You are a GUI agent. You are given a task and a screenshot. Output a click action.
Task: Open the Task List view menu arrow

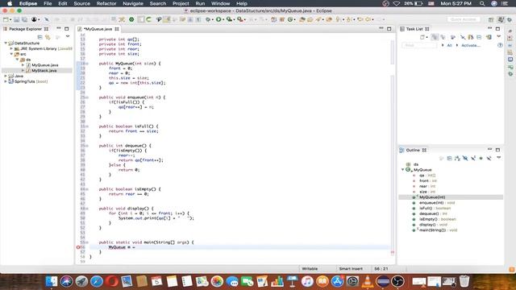pyautogui.click(x=499, y=36)
